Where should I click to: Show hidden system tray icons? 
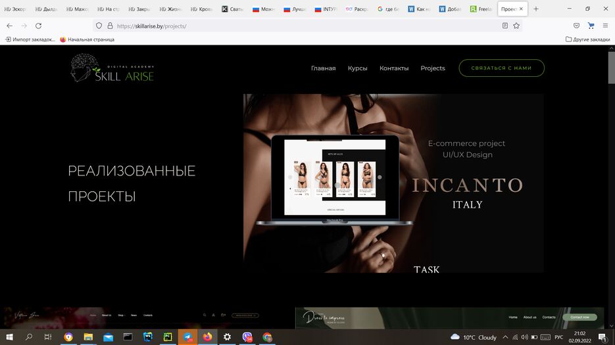505,337
